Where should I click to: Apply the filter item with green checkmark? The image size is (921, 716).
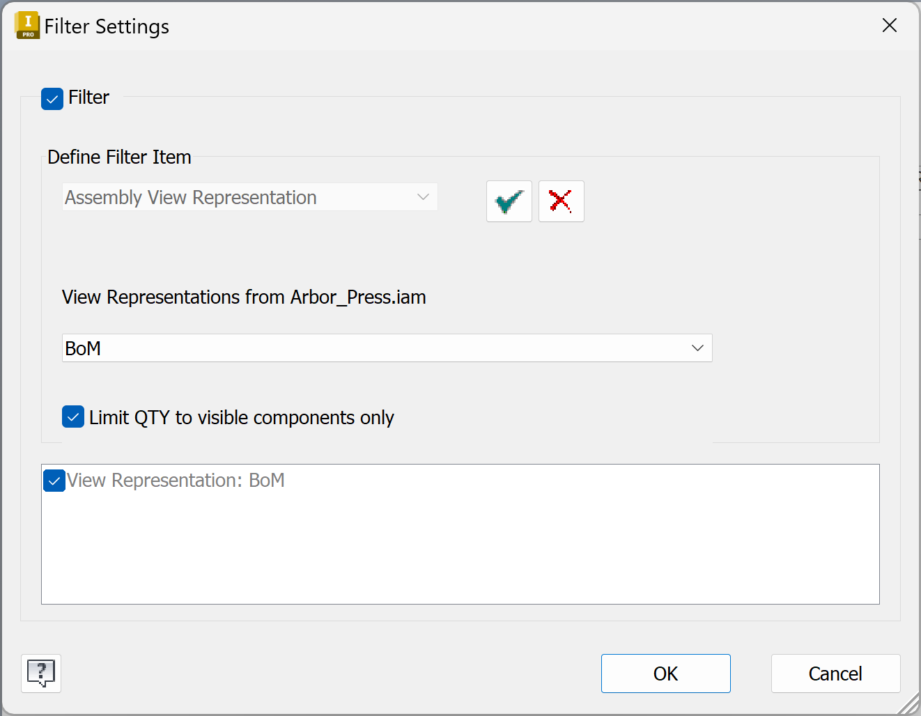tap(509, 201)
